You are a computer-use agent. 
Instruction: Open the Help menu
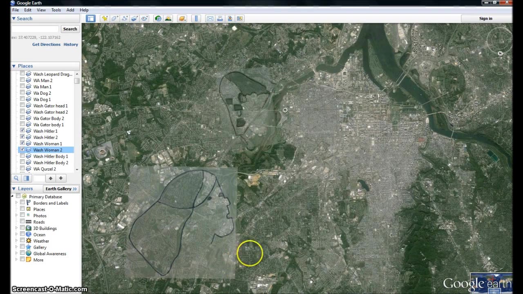tap(84, 10)
